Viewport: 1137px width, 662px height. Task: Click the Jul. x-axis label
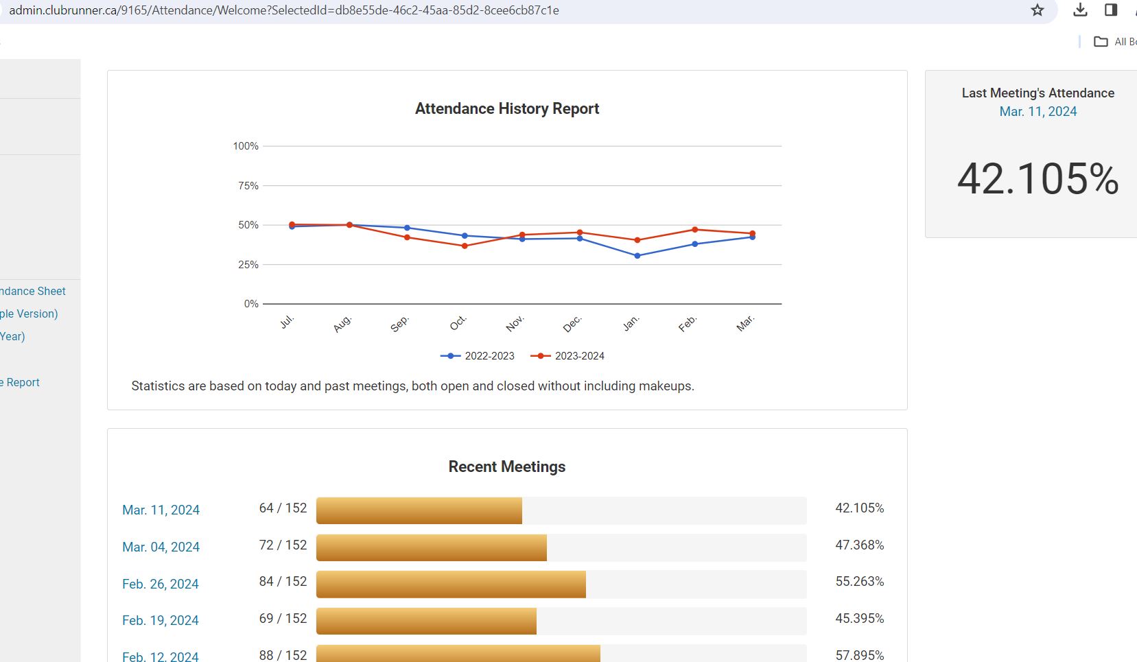tap(287, 321)
